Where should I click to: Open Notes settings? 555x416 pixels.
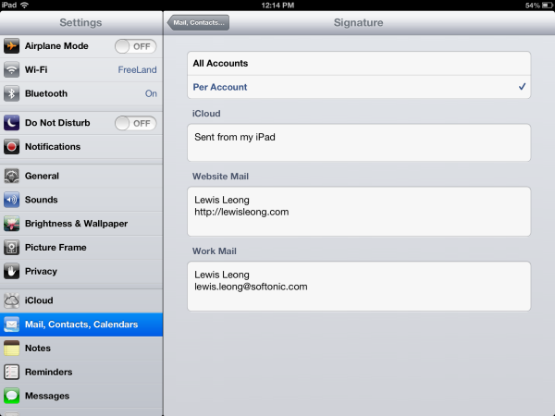[x=81, y=349]
